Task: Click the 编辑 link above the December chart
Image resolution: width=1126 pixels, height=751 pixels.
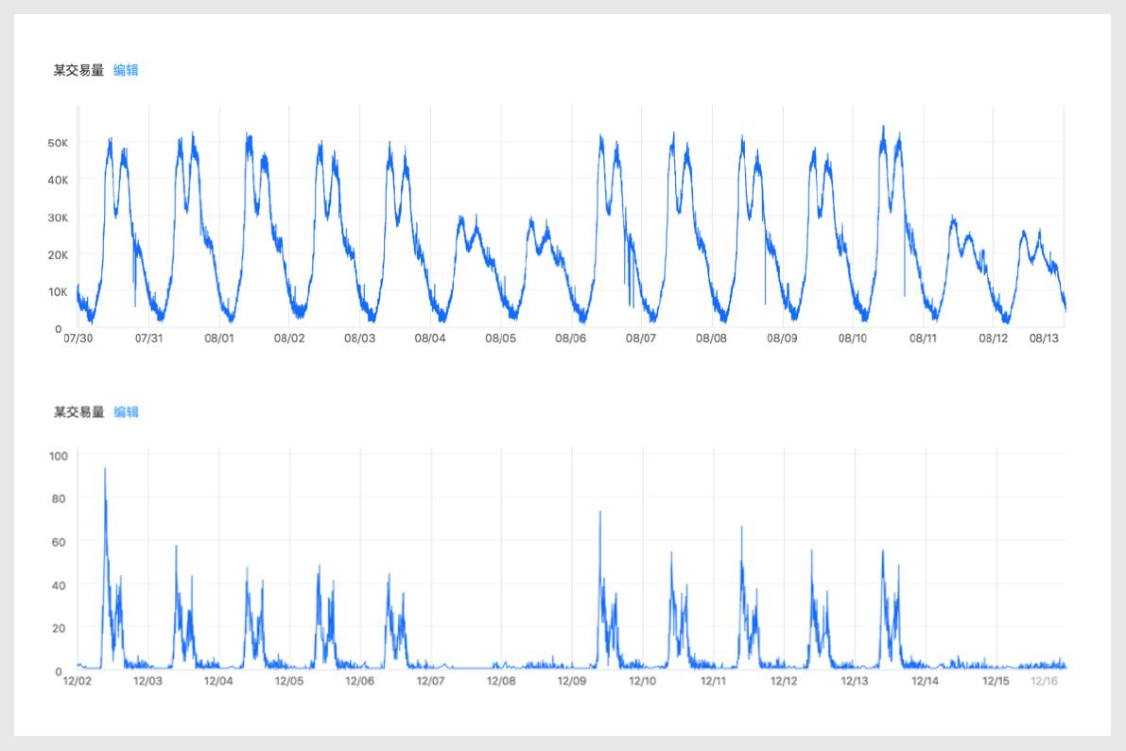Action: pyautogui.click(x=126, y=411)
